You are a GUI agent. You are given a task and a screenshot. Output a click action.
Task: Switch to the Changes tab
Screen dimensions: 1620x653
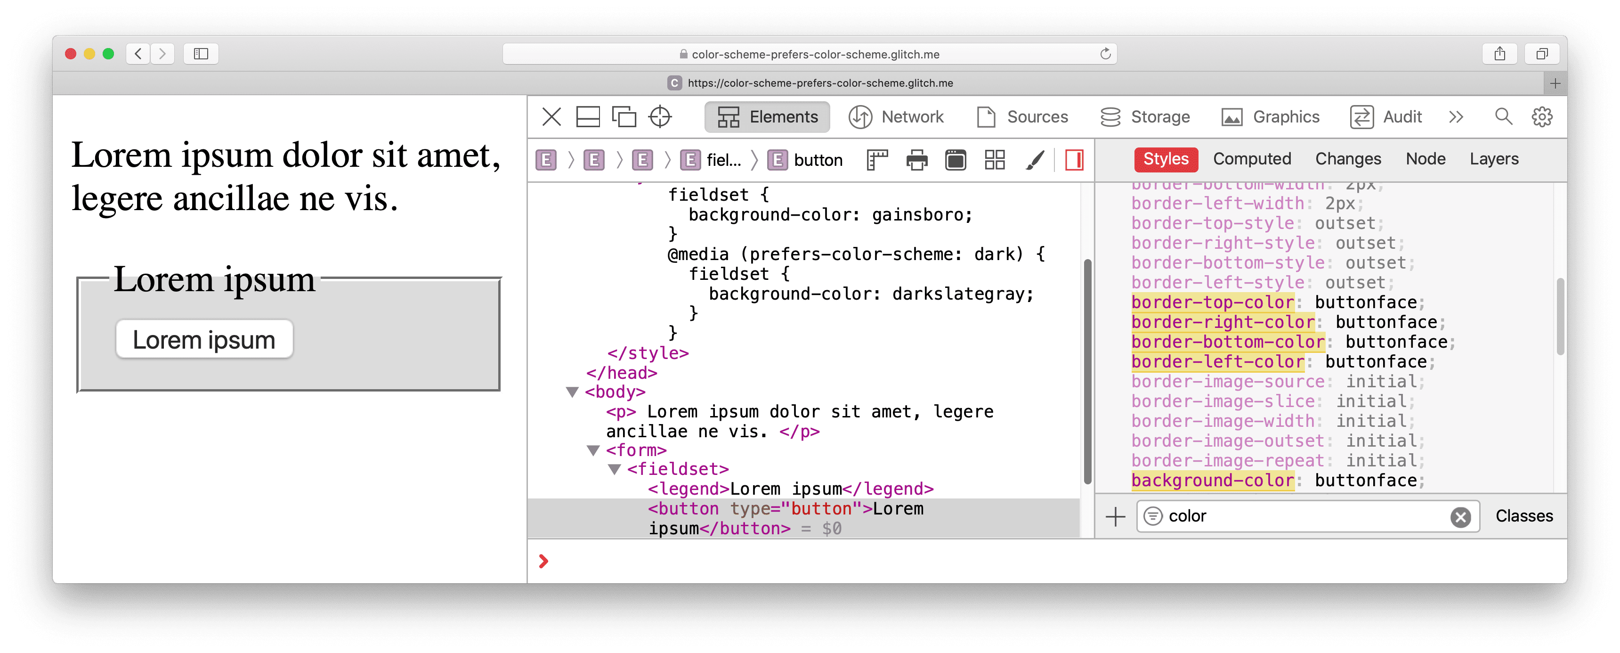coord(1347,159)
